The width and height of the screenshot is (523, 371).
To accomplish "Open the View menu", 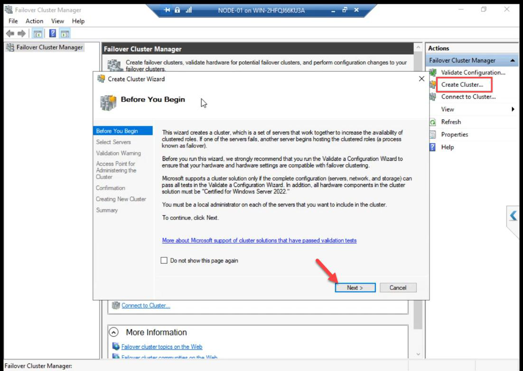I will pyautogui.click(x=57, y=21).
